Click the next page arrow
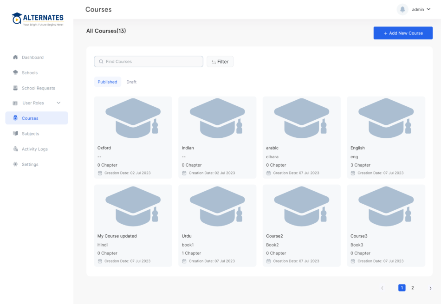 click(430, 288)
